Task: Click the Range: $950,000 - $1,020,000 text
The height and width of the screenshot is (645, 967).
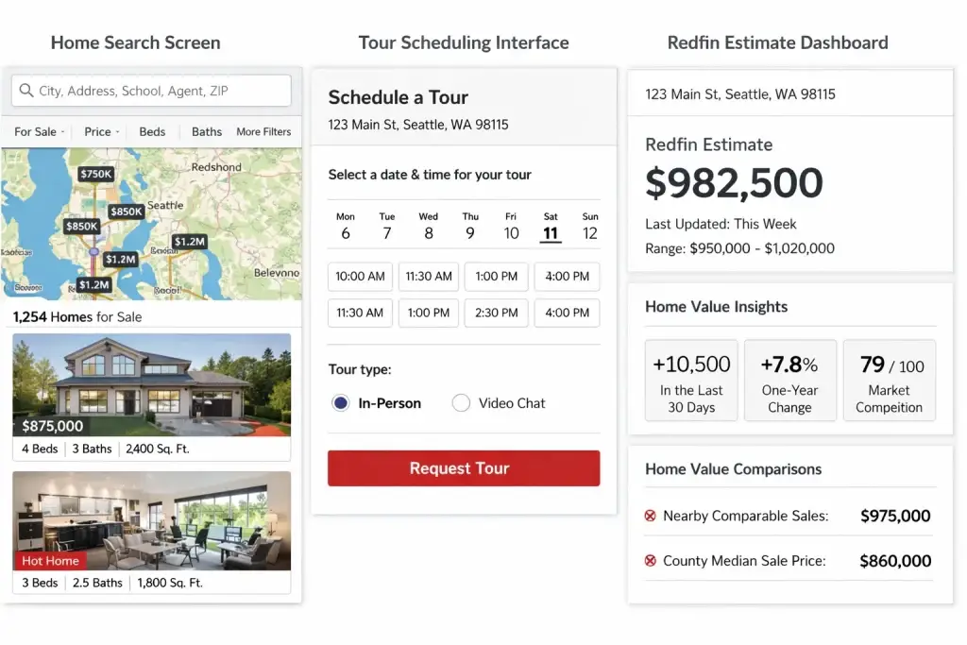Action: coord(739,248)
